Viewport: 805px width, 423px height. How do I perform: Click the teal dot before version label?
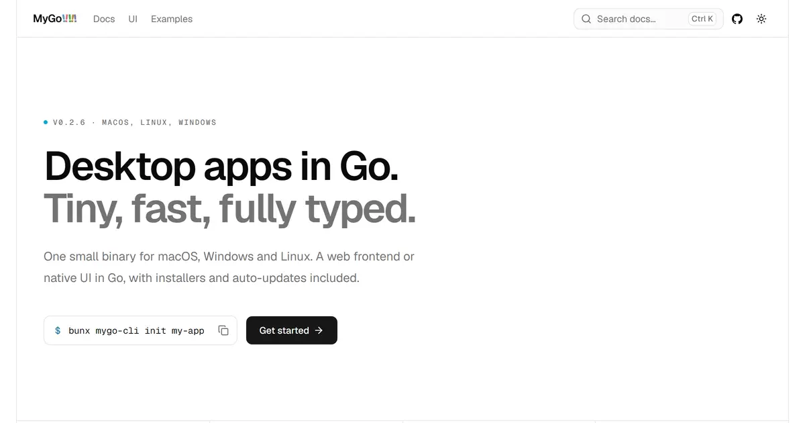[x=46, y=122]
